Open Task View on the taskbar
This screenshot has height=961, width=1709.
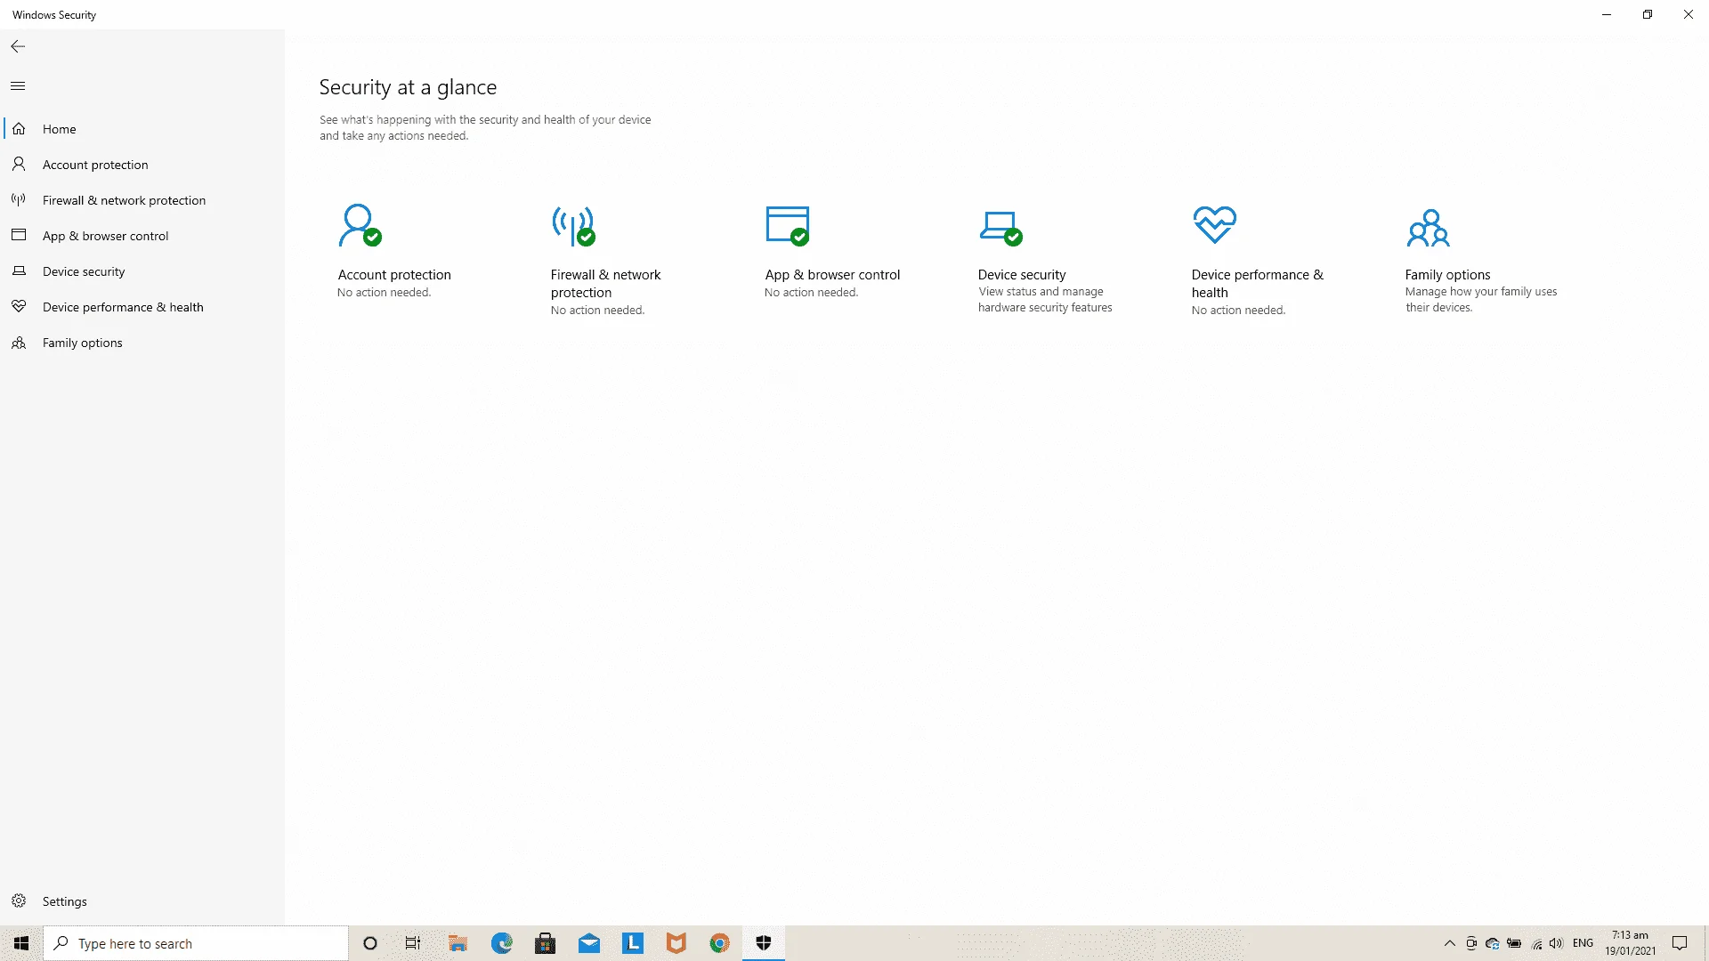[413, 943]
